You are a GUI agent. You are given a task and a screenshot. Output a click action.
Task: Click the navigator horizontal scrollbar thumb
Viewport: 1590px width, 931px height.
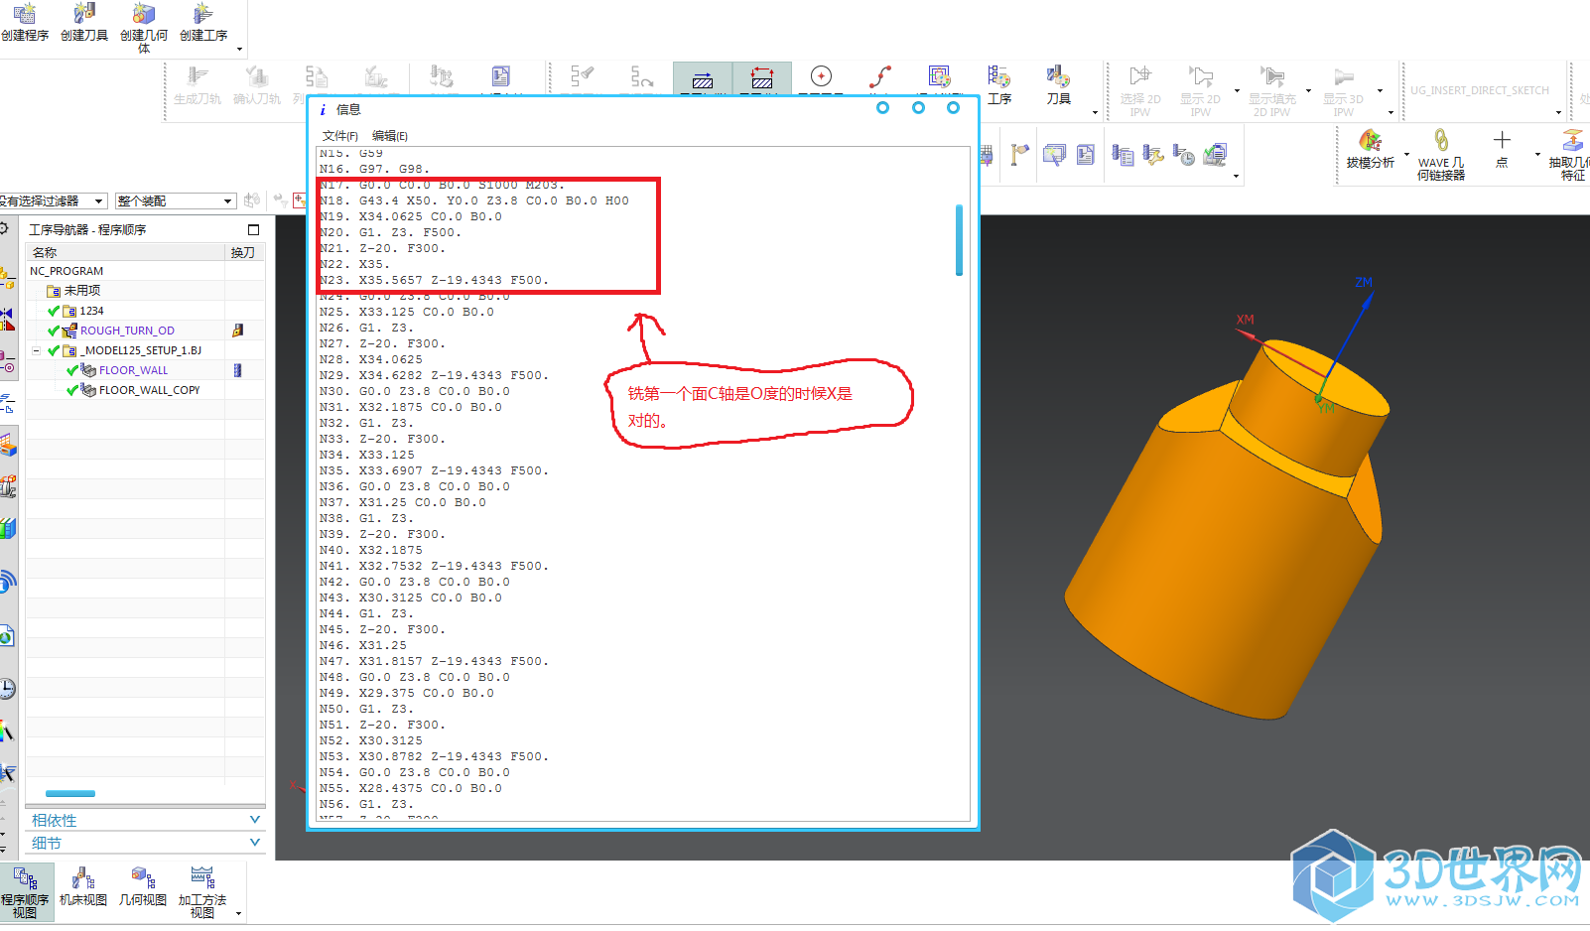[70, 793]
